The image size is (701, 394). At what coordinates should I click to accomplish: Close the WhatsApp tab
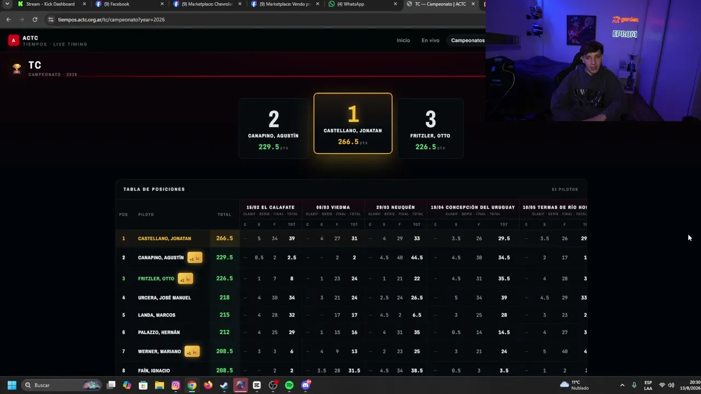coord(395,4)
